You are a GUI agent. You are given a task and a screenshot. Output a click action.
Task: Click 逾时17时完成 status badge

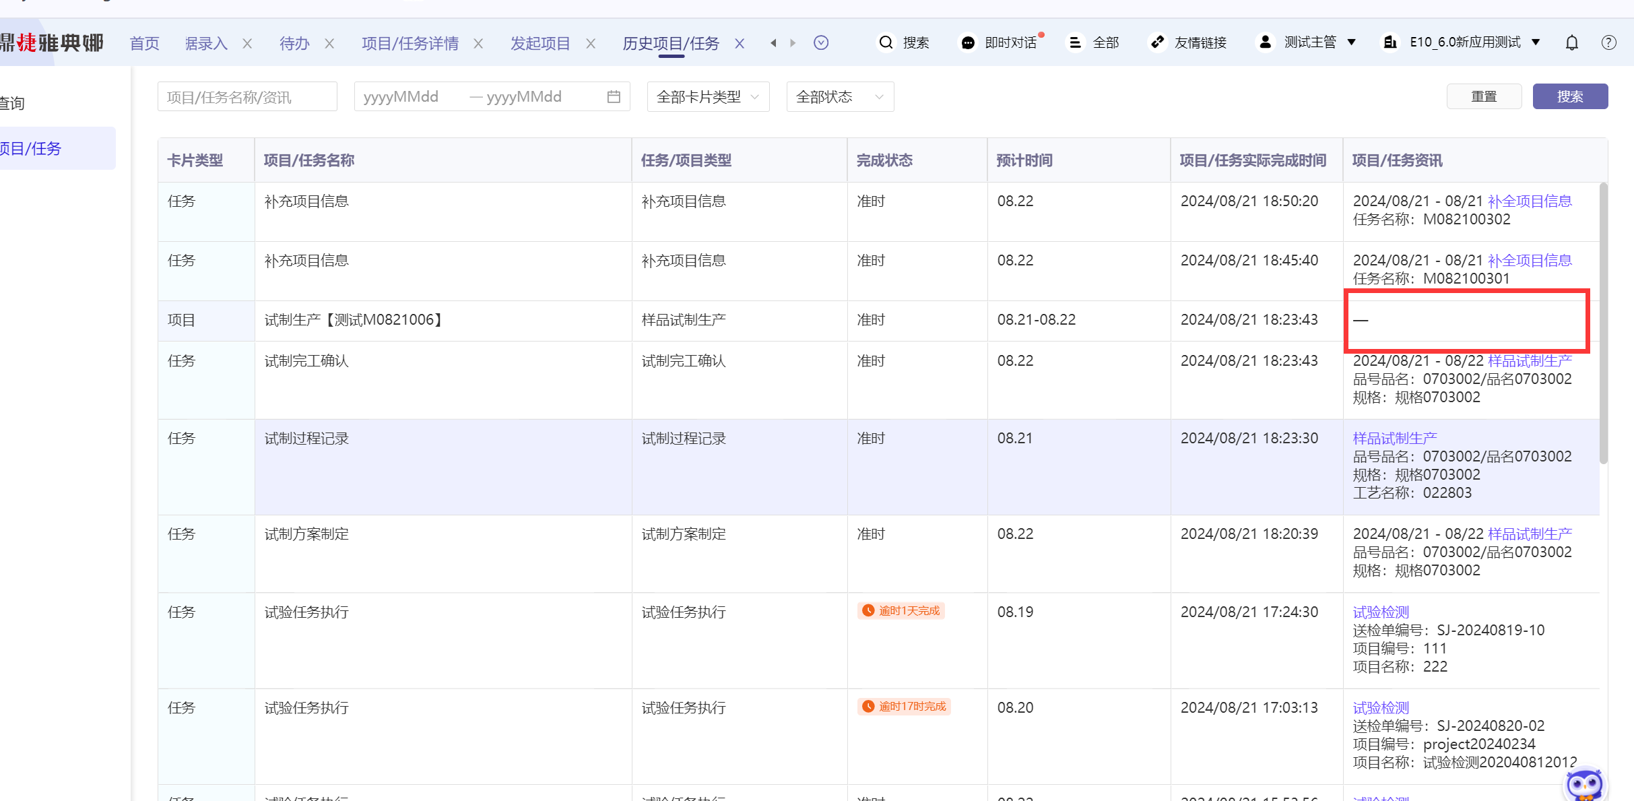coord(904,706)
